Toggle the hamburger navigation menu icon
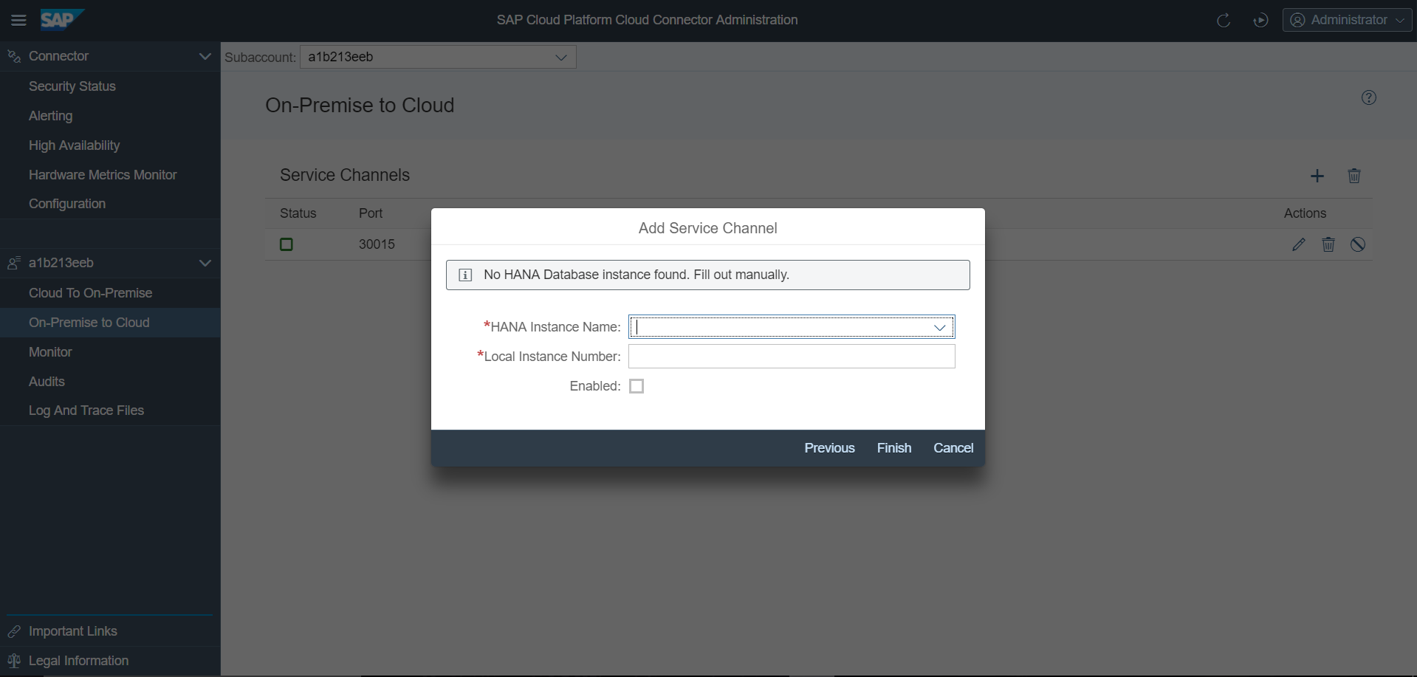 click(x=18, y=21)
